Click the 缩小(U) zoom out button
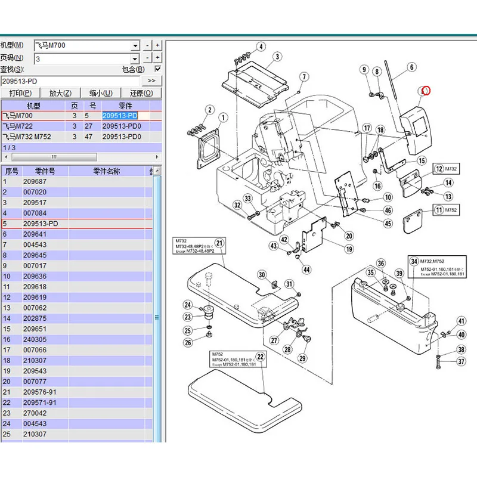477x477 pixels. [101, 93]
